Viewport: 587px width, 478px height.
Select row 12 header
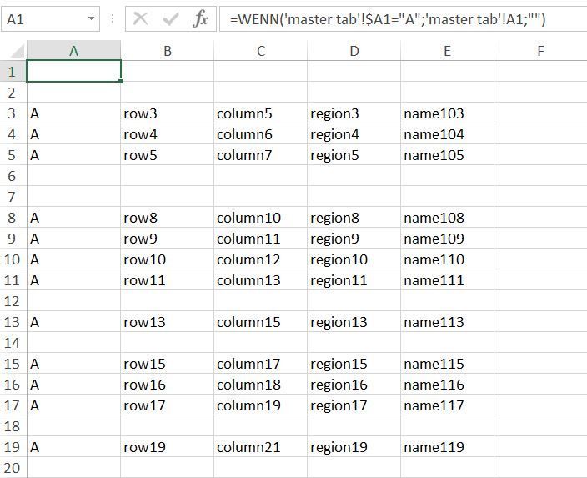(x=13, y=301)
